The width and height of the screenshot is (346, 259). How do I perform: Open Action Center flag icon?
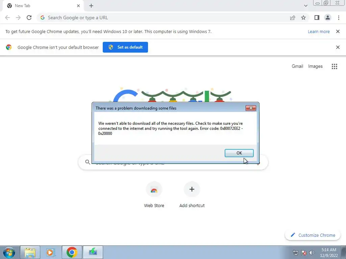[x=304, y=253]
